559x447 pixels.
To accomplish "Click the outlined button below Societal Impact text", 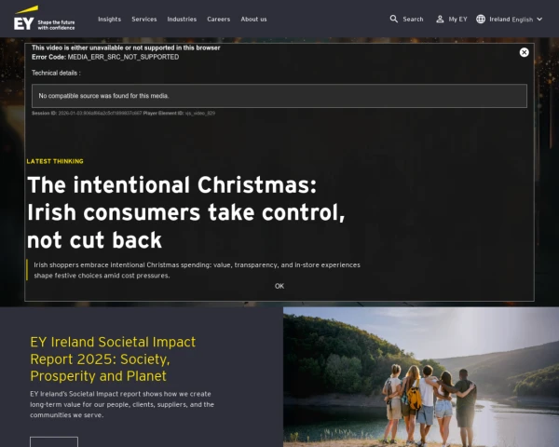I will pyautogui.click(x=54, y=441).
